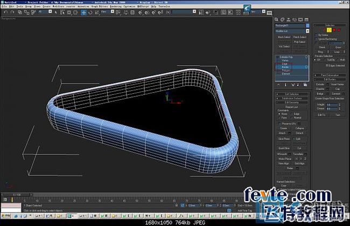
Task: Activate the Select and Rotate tool
Action: (90, 12)
